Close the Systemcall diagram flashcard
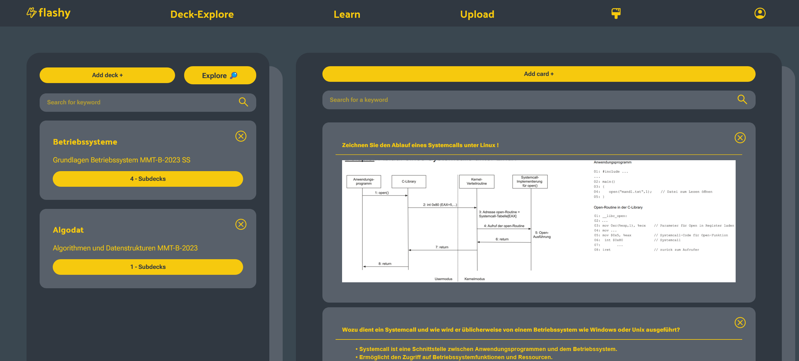 (x=740, y=138)
